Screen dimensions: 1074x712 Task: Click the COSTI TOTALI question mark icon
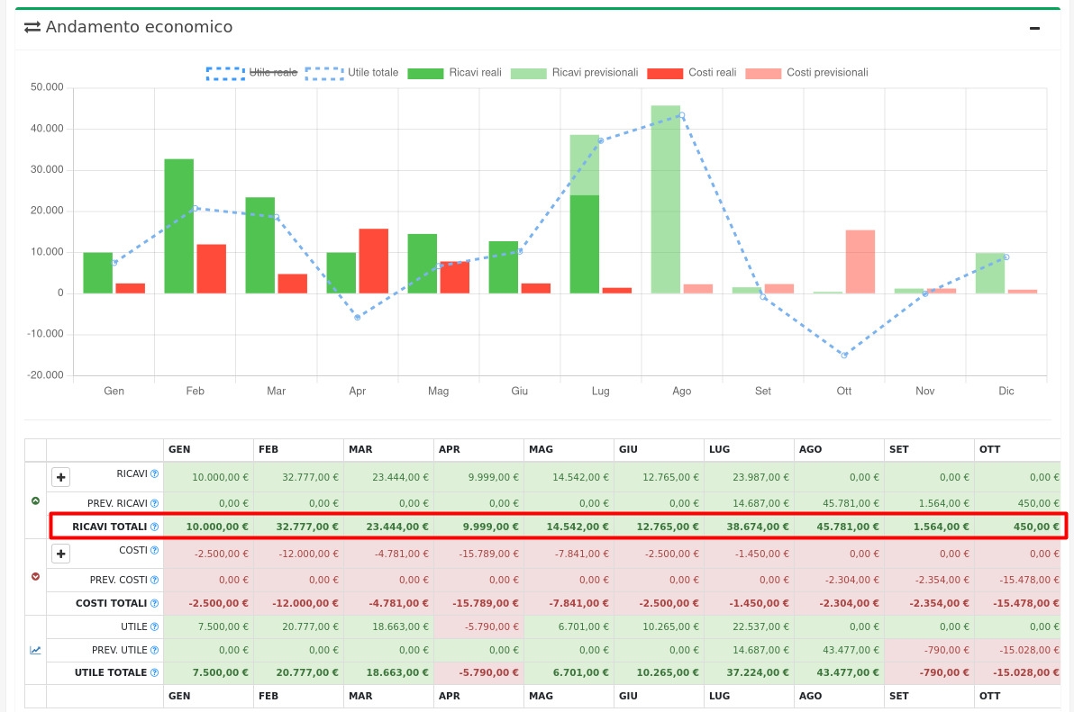tap(154, 604)
